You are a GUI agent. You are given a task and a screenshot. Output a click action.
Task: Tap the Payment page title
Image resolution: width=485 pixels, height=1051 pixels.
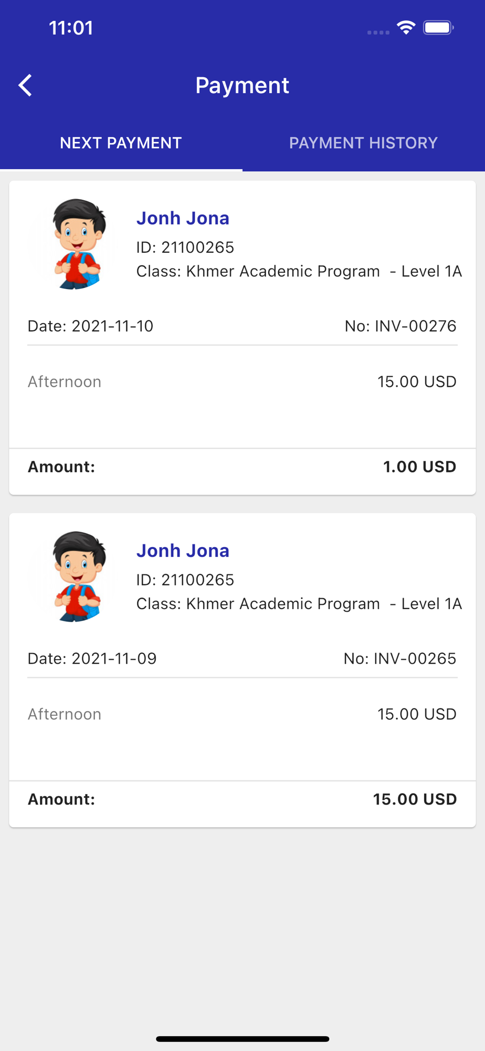click(242, 85)
